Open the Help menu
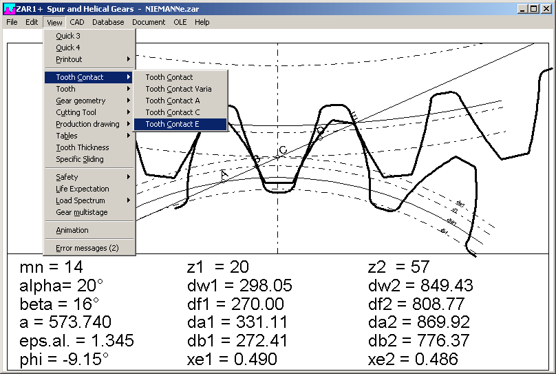Screen dimensions: 556x374 click(x=202, y=22)
